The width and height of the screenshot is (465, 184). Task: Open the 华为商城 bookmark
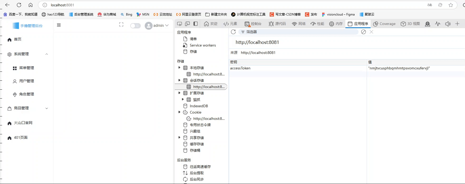point(107,14)
